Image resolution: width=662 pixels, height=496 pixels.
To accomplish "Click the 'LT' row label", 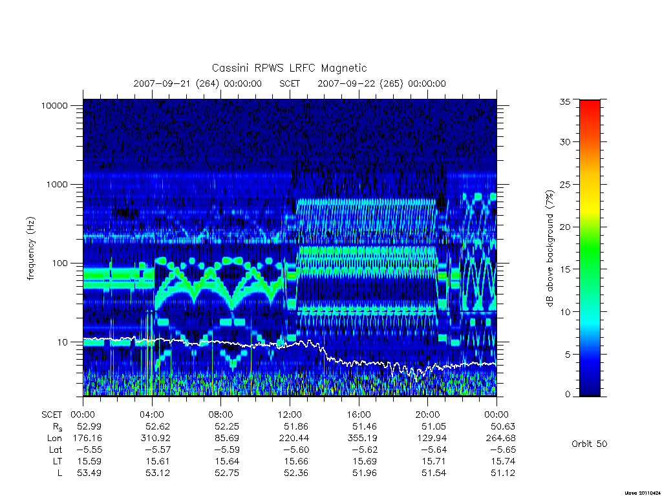I will (58, 461).
